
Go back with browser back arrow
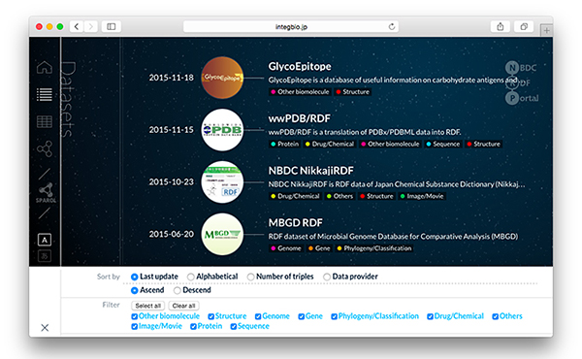77,26
